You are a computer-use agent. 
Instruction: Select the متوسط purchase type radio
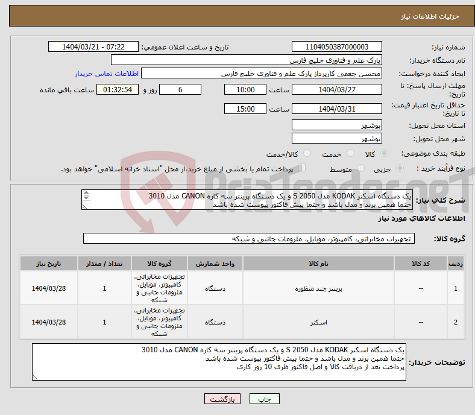360,168
